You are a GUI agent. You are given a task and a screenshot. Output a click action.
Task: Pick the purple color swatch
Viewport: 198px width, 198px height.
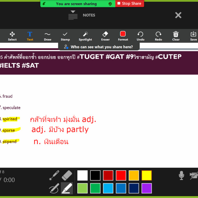point(147,188)
